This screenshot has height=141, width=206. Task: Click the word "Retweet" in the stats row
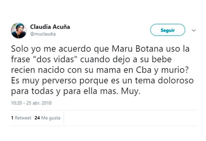pos(23,118)
